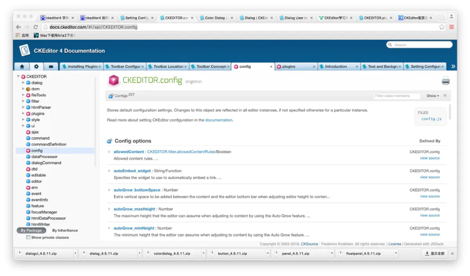
Task: Open Chrome hamburger menu
Action: [x=451, y=27]
